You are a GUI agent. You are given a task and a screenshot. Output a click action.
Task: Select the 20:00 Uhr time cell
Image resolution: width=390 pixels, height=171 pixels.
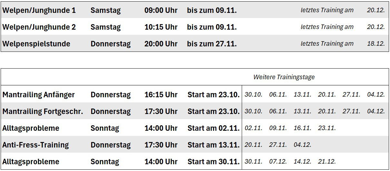tap(161, 44)
